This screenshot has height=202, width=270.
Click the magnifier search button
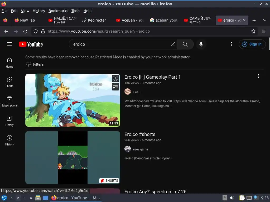[185, 44]
